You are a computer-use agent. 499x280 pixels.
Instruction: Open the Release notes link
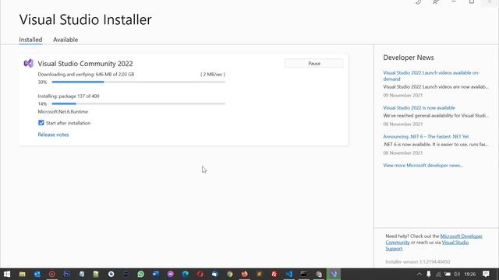pyautogui.click(x=53, y=135)
